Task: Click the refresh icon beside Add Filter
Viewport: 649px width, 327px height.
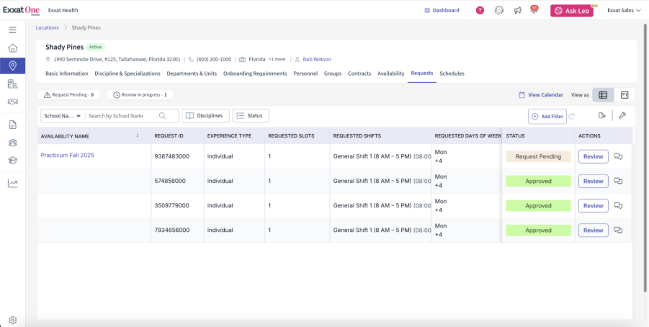Action: (572, 116)
